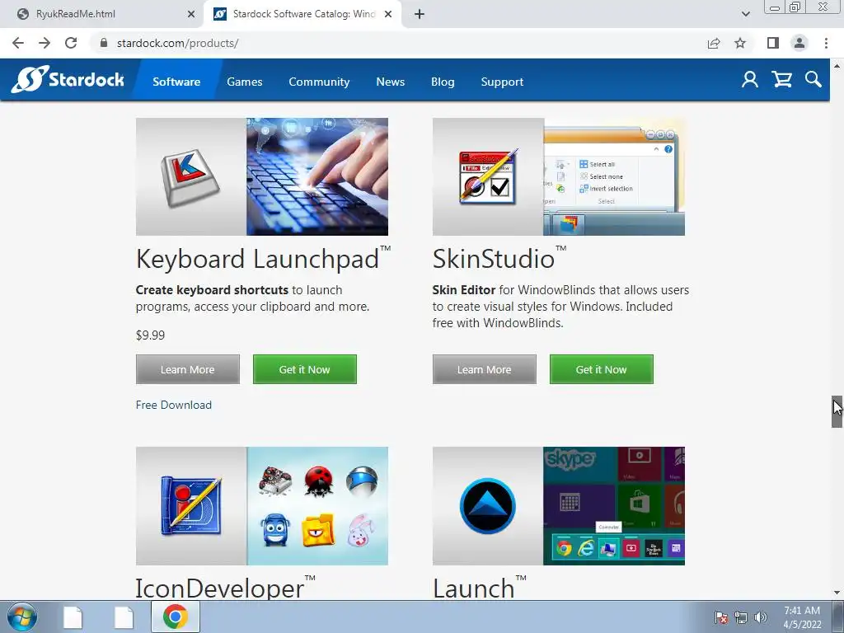This screenshot has width=844, height=633.
Task: Click the Chrome taskbar icon
Action: (176, 617)
